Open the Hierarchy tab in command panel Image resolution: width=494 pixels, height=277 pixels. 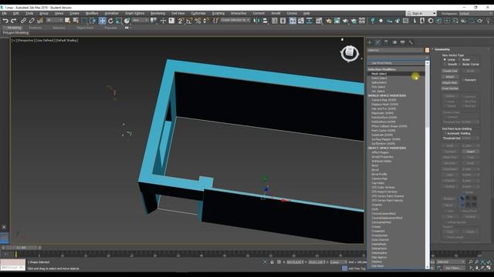(386, 42)
